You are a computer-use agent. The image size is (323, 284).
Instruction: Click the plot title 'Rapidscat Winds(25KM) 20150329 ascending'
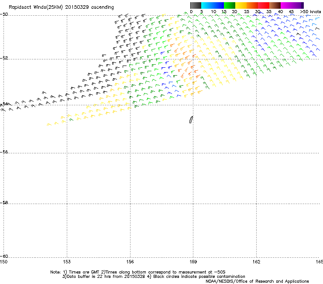(61, 7)
